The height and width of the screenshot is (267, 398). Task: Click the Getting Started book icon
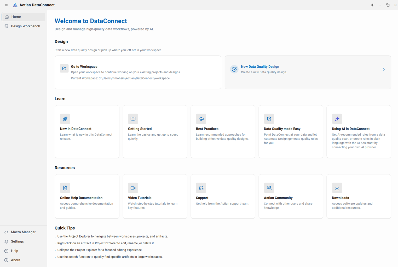coord(133,119)
